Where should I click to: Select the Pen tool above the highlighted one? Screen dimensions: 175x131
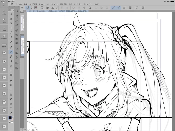(x=11, y=47)
